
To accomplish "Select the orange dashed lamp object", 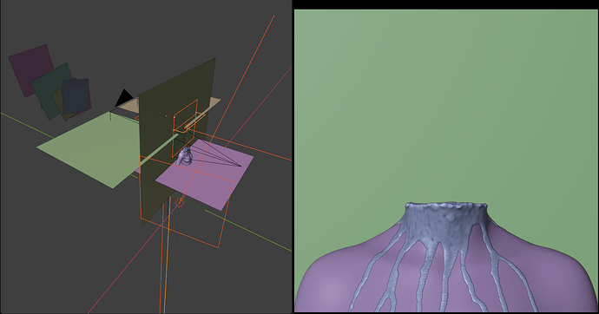I will [180, 203].
